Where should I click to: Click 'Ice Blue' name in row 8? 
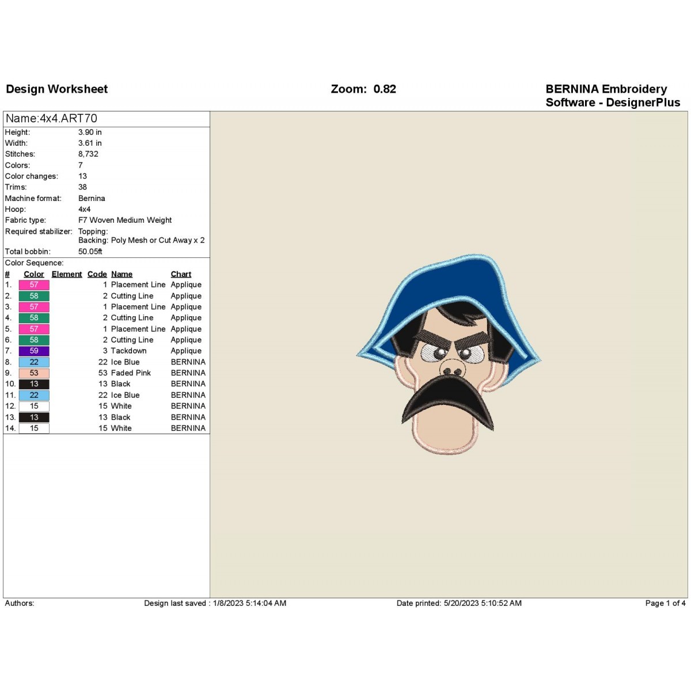[x=125, y=362]
